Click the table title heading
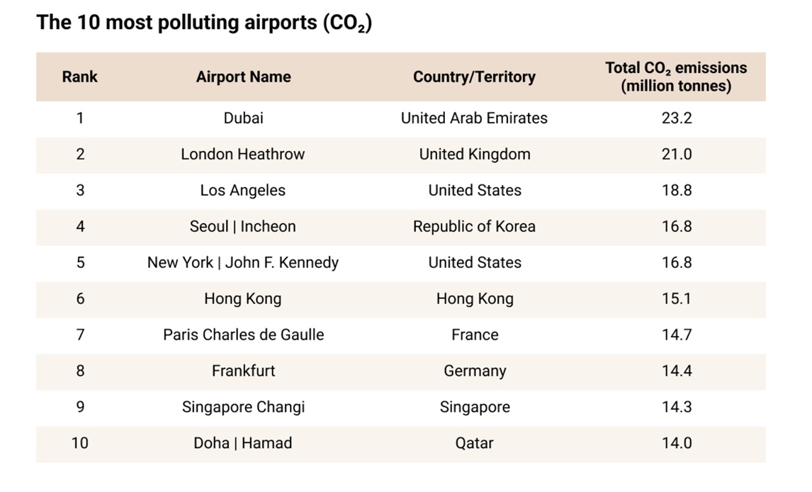Screen dimensions: 812x492 coord(204,23)
